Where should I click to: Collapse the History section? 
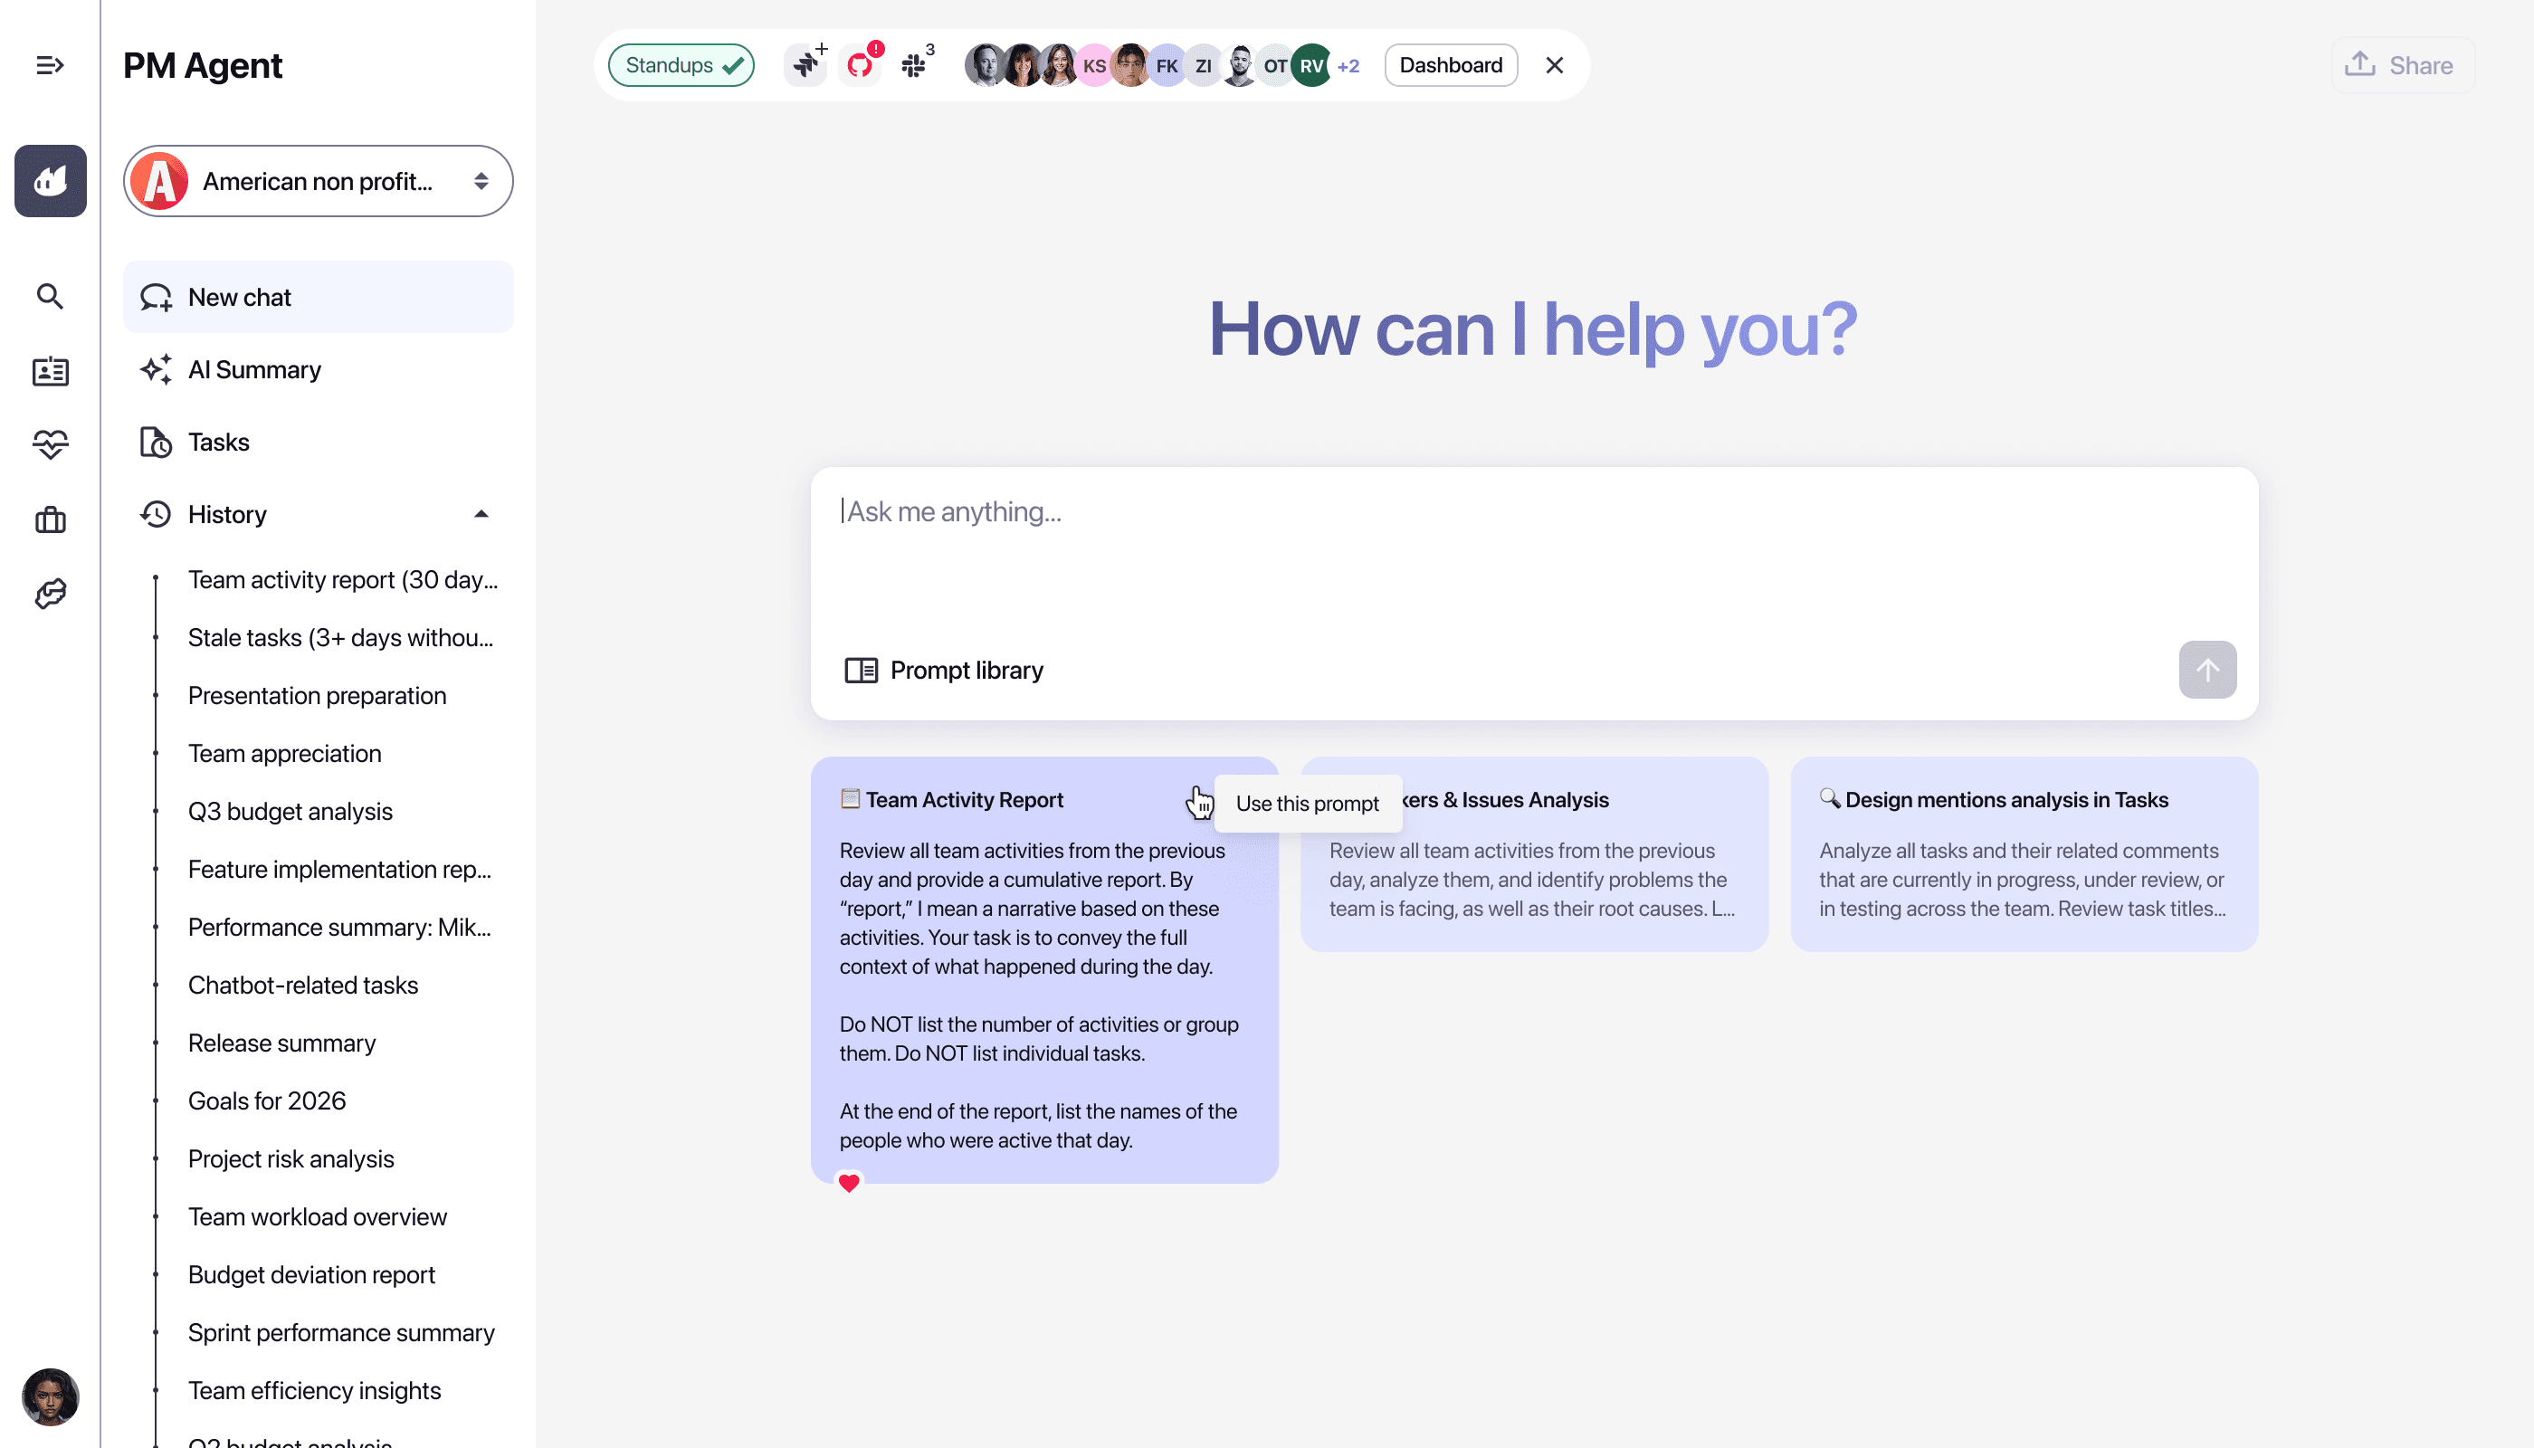point(481,514)
